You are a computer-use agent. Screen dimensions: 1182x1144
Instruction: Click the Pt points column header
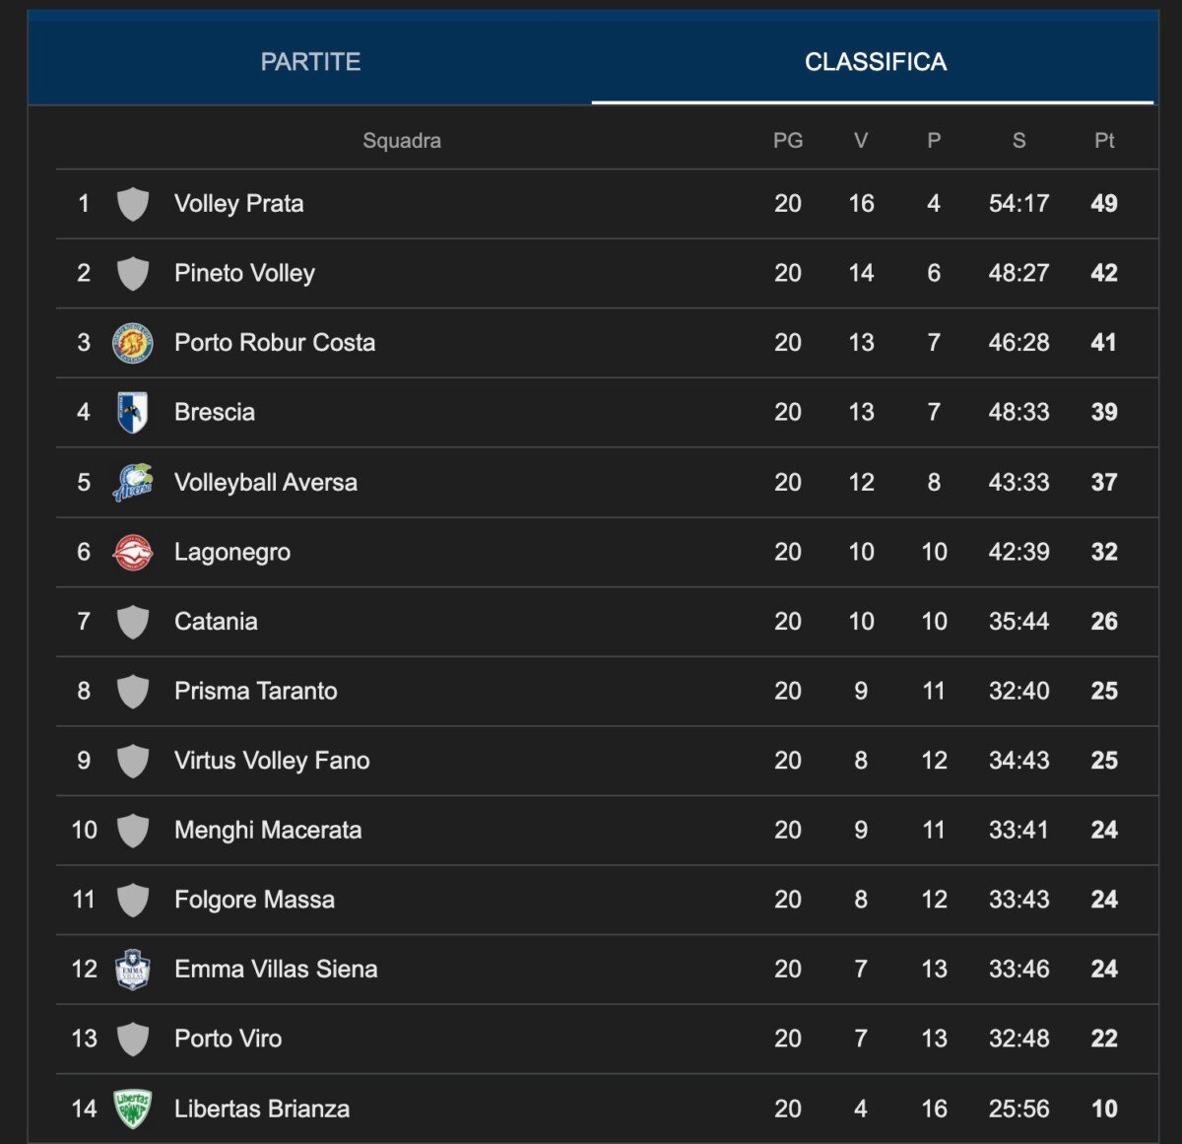[1104, 141]
